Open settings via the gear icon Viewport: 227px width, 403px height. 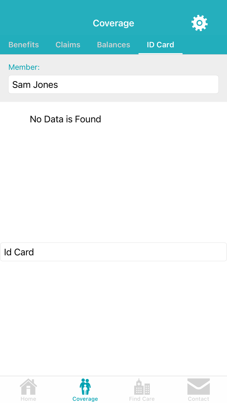(x=199, y=23)
